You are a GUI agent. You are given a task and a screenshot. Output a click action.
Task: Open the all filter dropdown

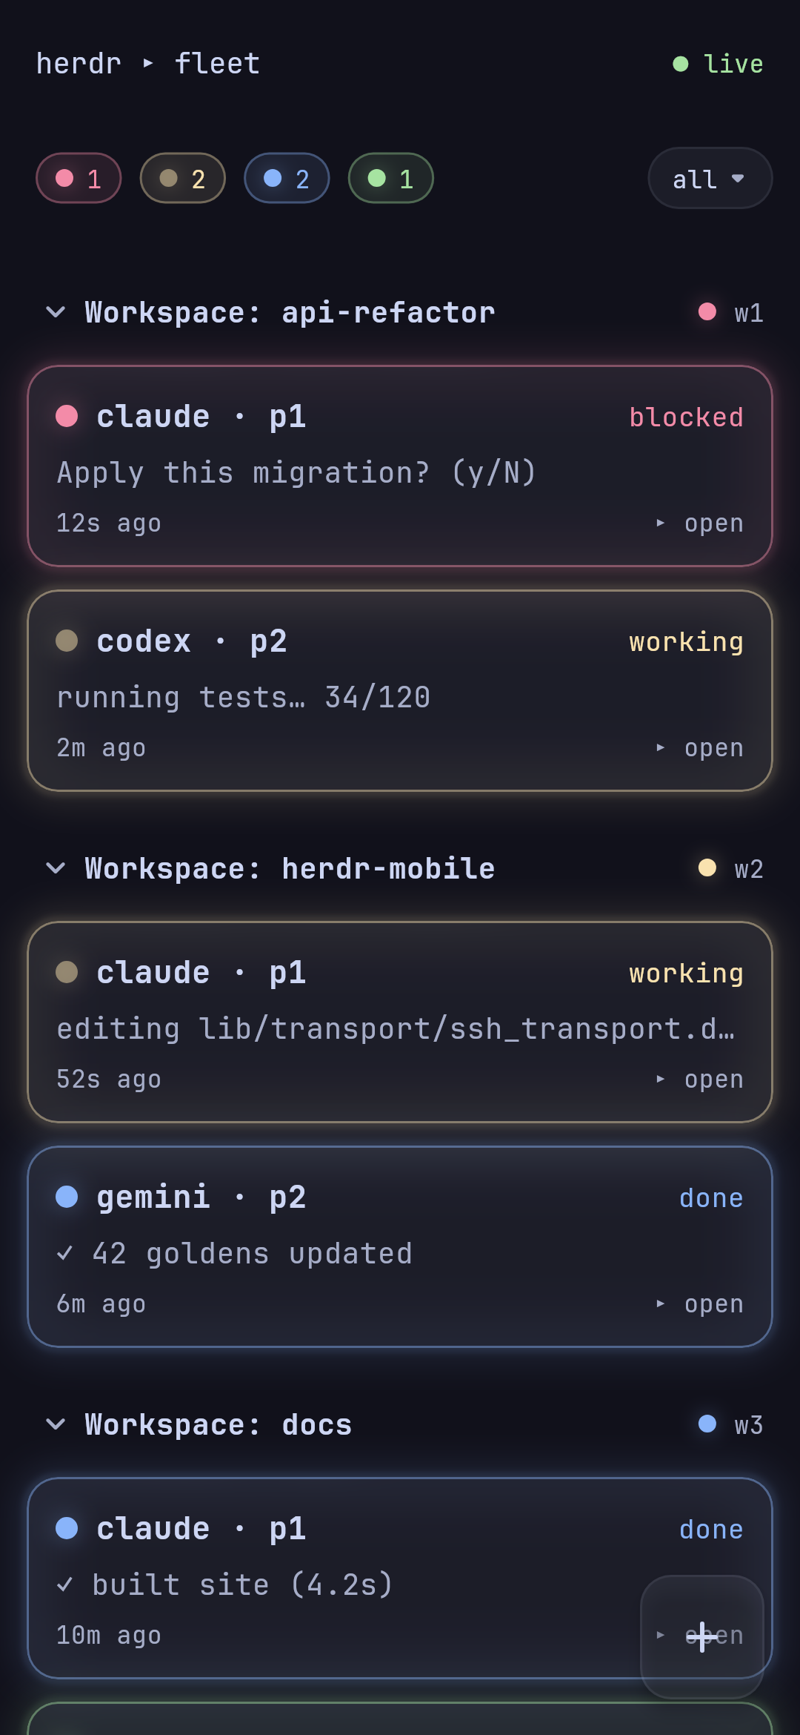(710, 178)
